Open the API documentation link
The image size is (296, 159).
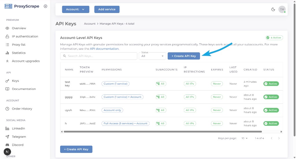pyautogui.click(x=104, y=49)
